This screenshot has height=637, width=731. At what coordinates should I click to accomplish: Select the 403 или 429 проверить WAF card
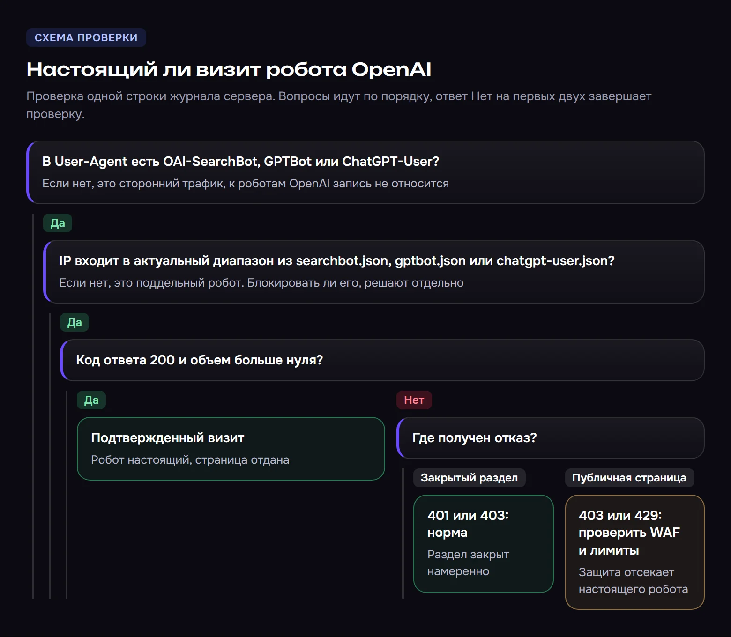[x=635, y=552]
